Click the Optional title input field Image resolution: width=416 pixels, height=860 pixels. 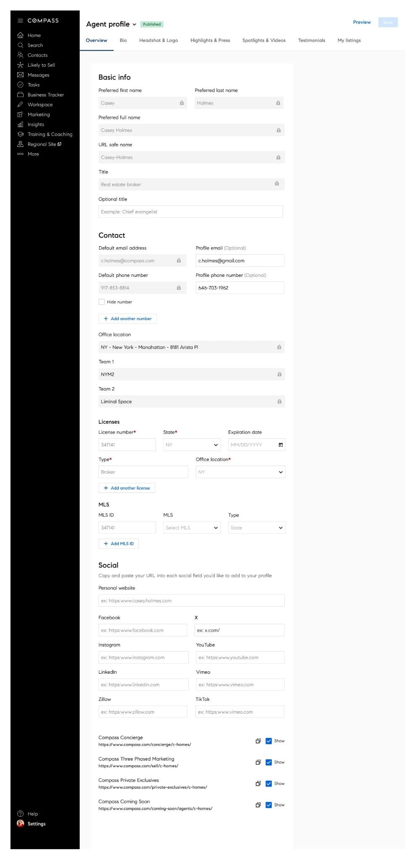tap(190, 212)
